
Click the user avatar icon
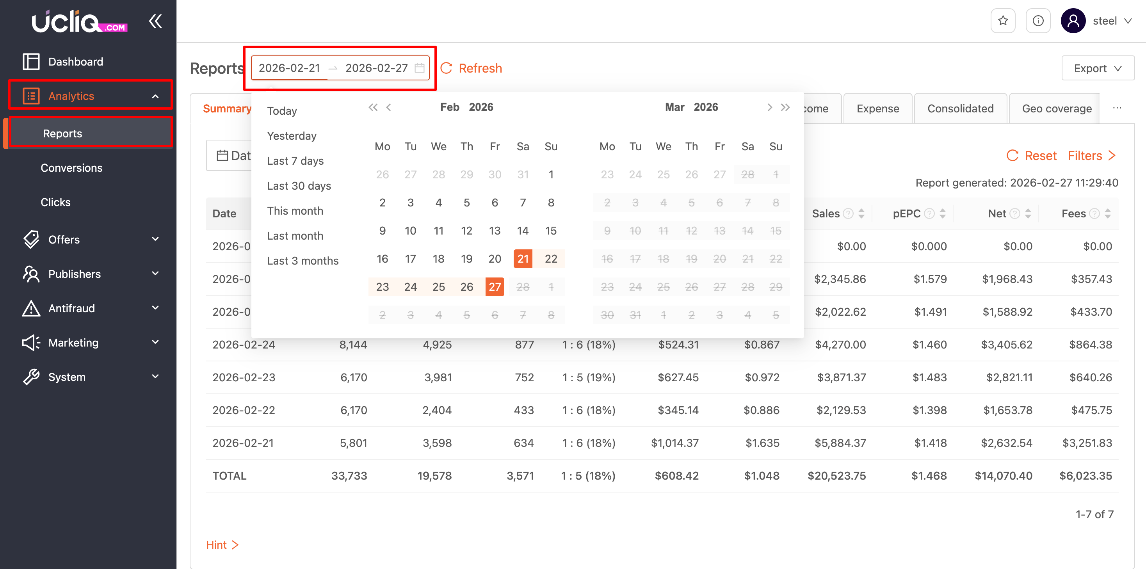1073,21
